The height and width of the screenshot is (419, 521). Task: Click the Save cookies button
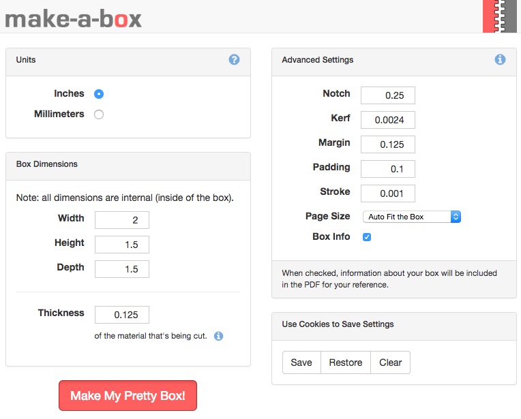coord(301,362)
